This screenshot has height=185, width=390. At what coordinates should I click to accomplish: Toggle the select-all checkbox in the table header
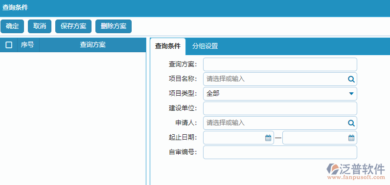point(9,45)
